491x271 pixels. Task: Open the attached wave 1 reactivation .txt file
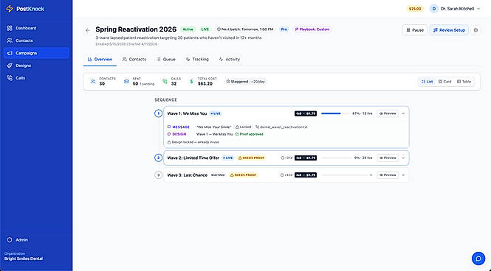click(281, 127)
